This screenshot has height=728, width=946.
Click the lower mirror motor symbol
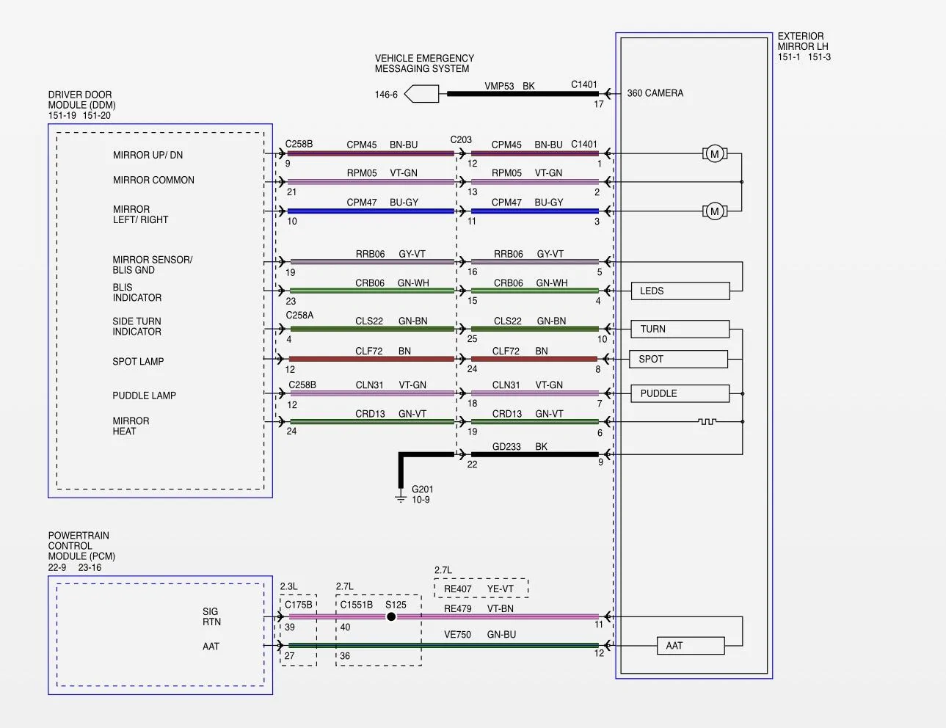coord(715,211)
